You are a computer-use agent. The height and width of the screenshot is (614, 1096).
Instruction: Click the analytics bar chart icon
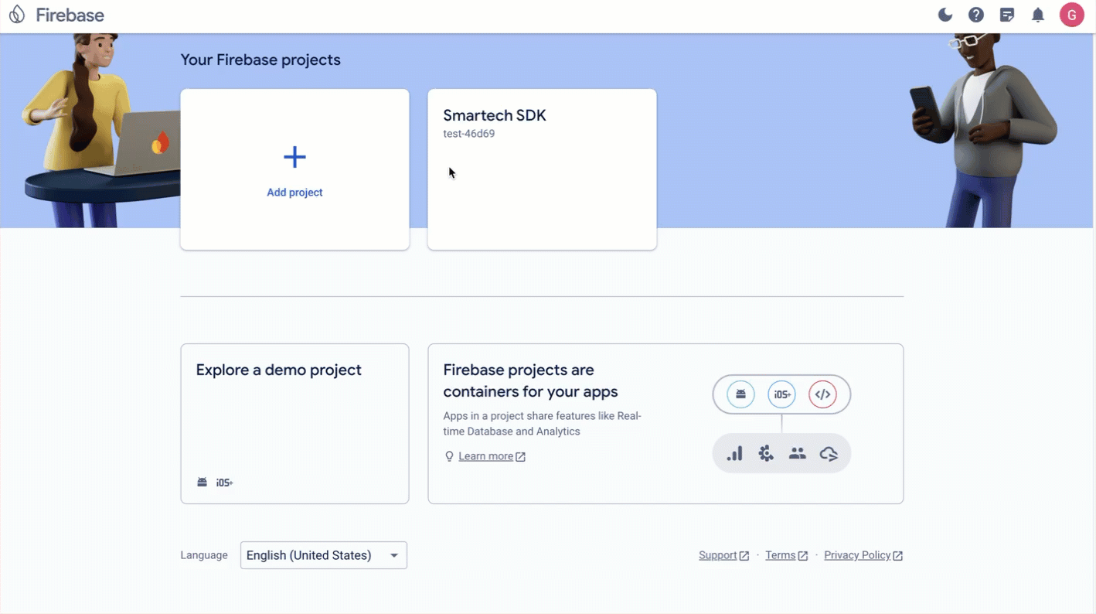click(x=734, y=454)
